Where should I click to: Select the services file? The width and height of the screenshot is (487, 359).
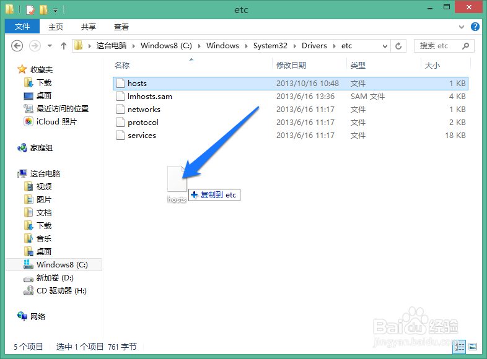click(142, 136)
